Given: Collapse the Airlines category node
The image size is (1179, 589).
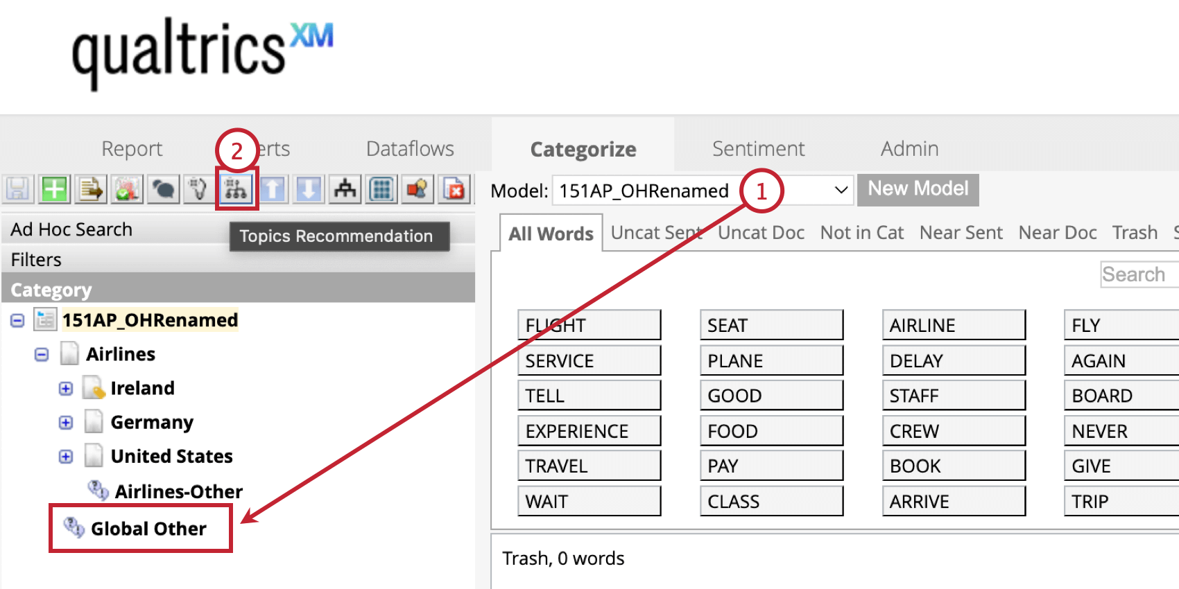Looking at the screenshot, I should pyautogui.click(x=42, y=355).
